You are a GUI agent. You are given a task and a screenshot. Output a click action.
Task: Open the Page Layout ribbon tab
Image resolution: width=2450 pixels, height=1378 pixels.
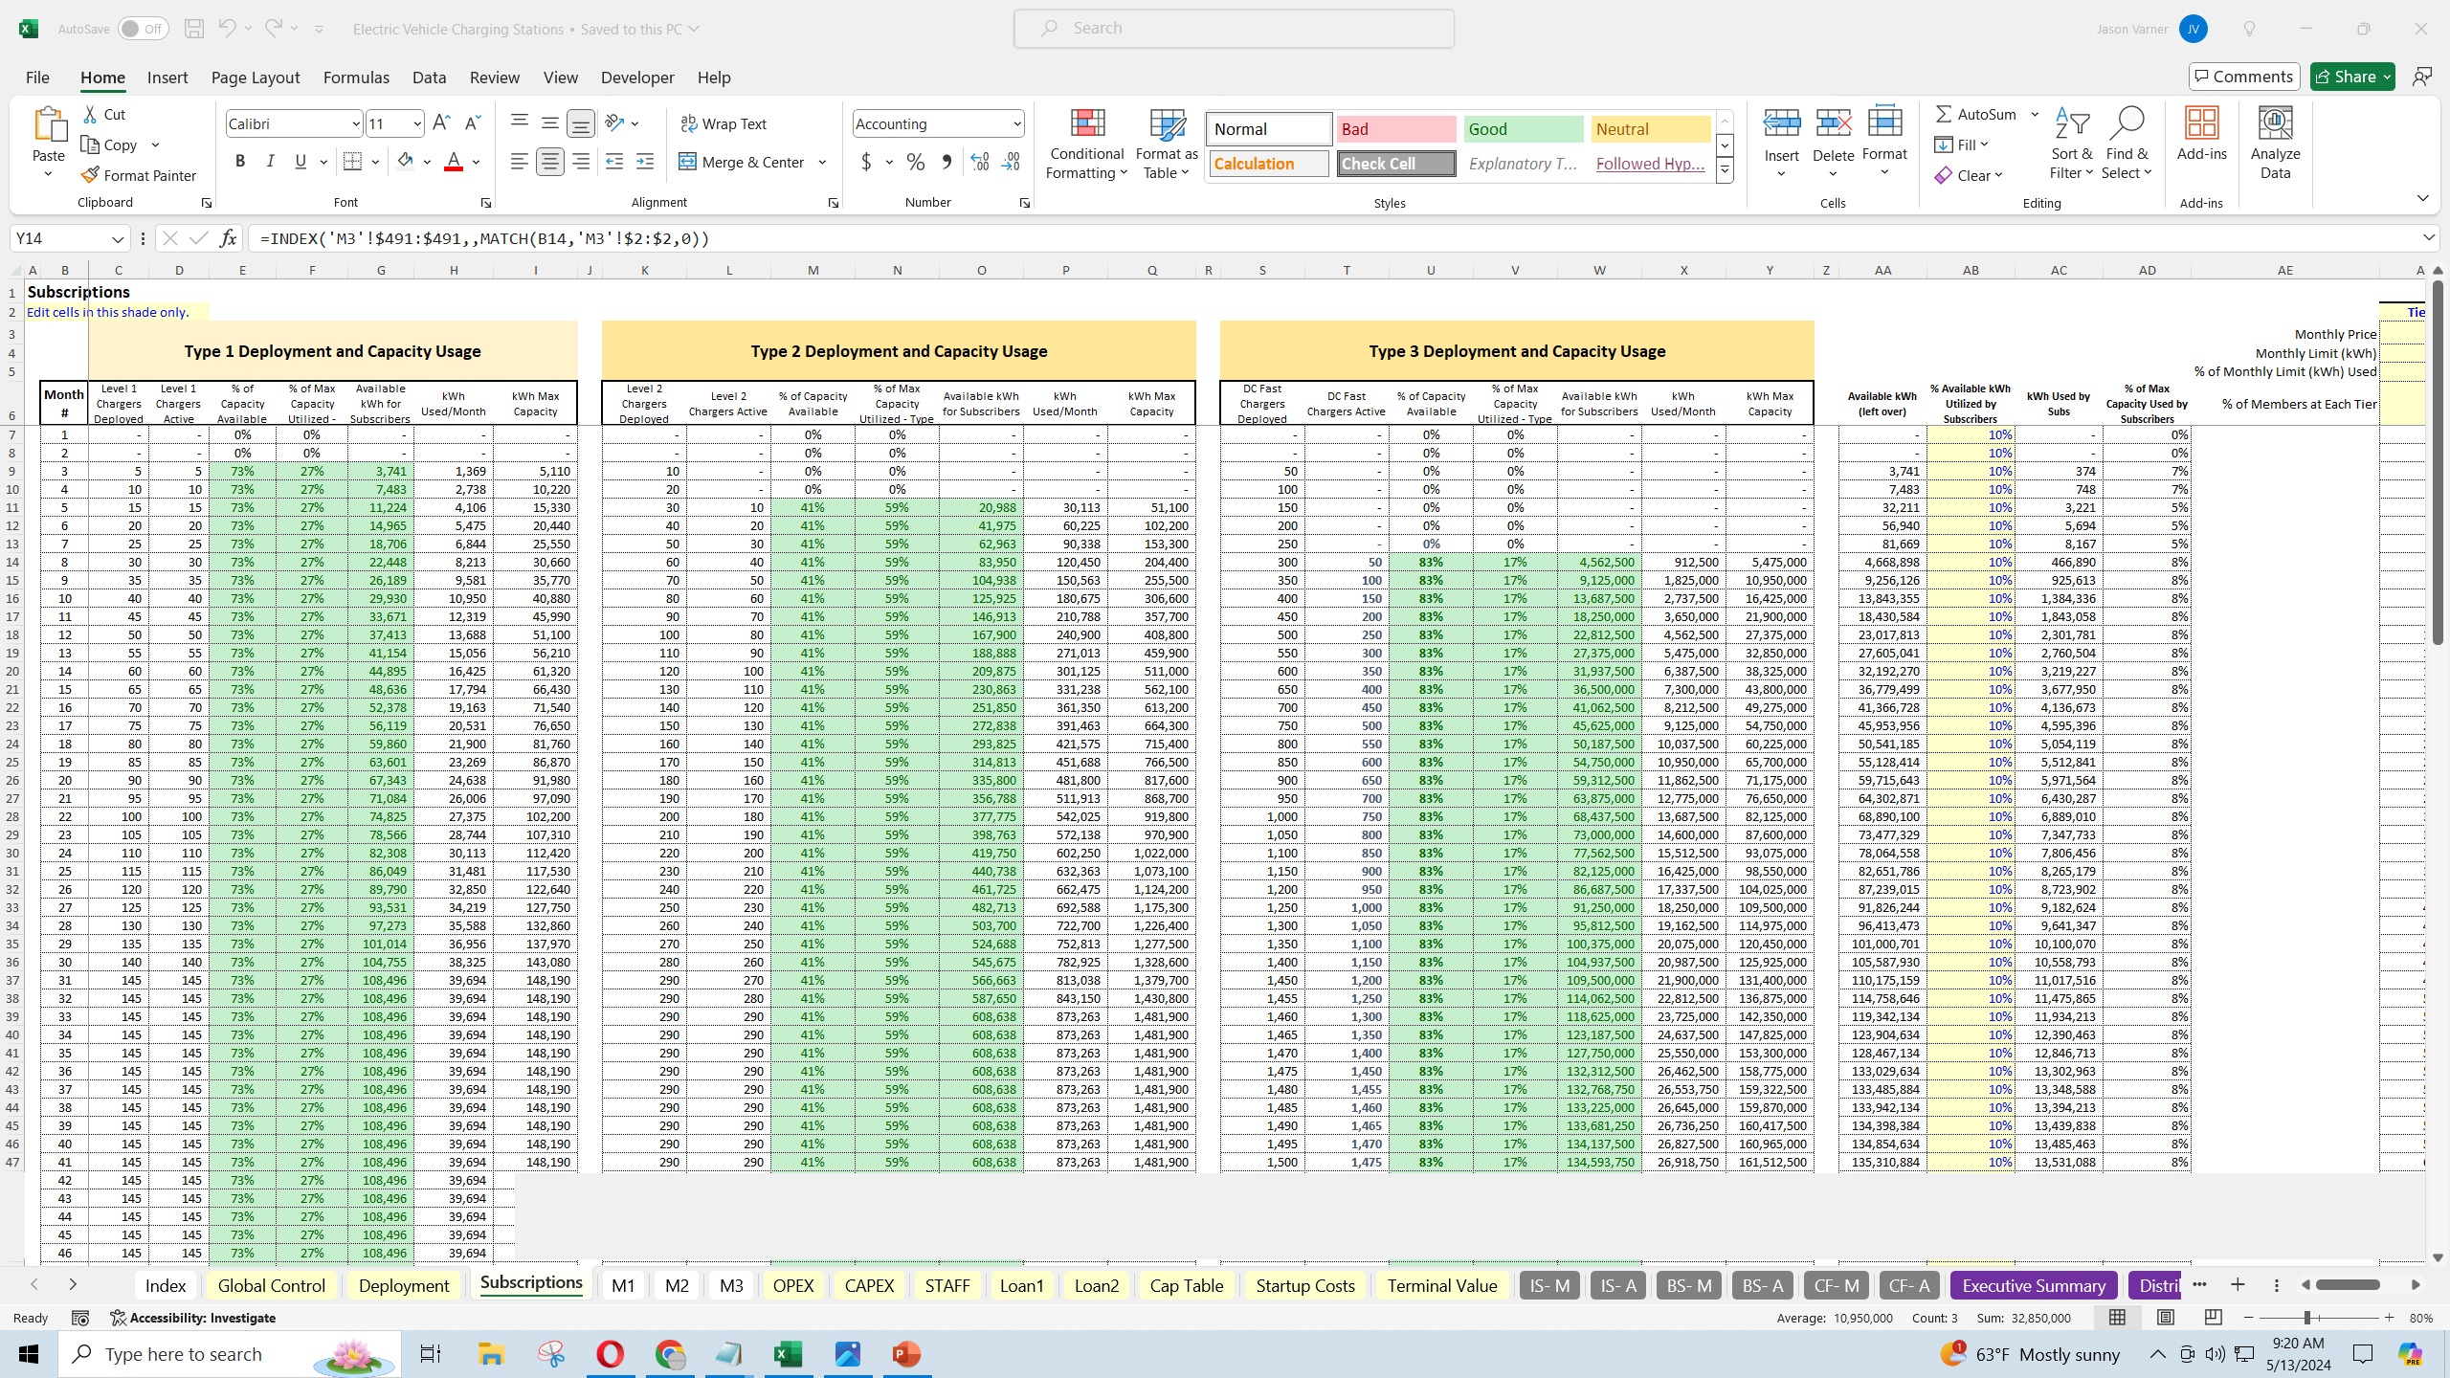pyautogui.click(x=255, y=78)
